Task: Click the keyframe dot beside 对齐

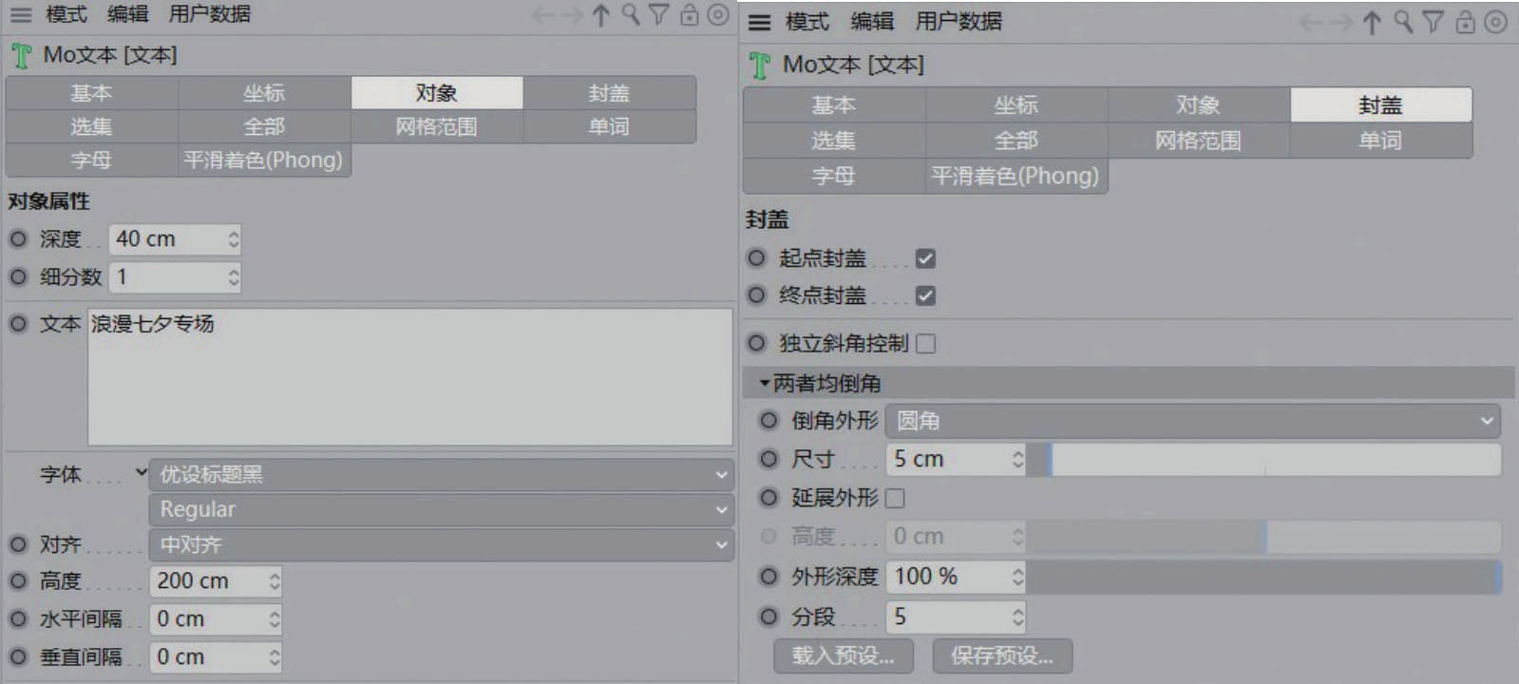Action: [x=18, y=545]
